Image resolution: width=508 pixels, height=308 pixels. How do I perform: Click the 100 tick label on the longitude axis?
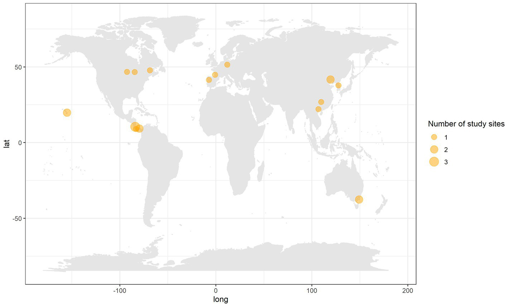[312, 290]
